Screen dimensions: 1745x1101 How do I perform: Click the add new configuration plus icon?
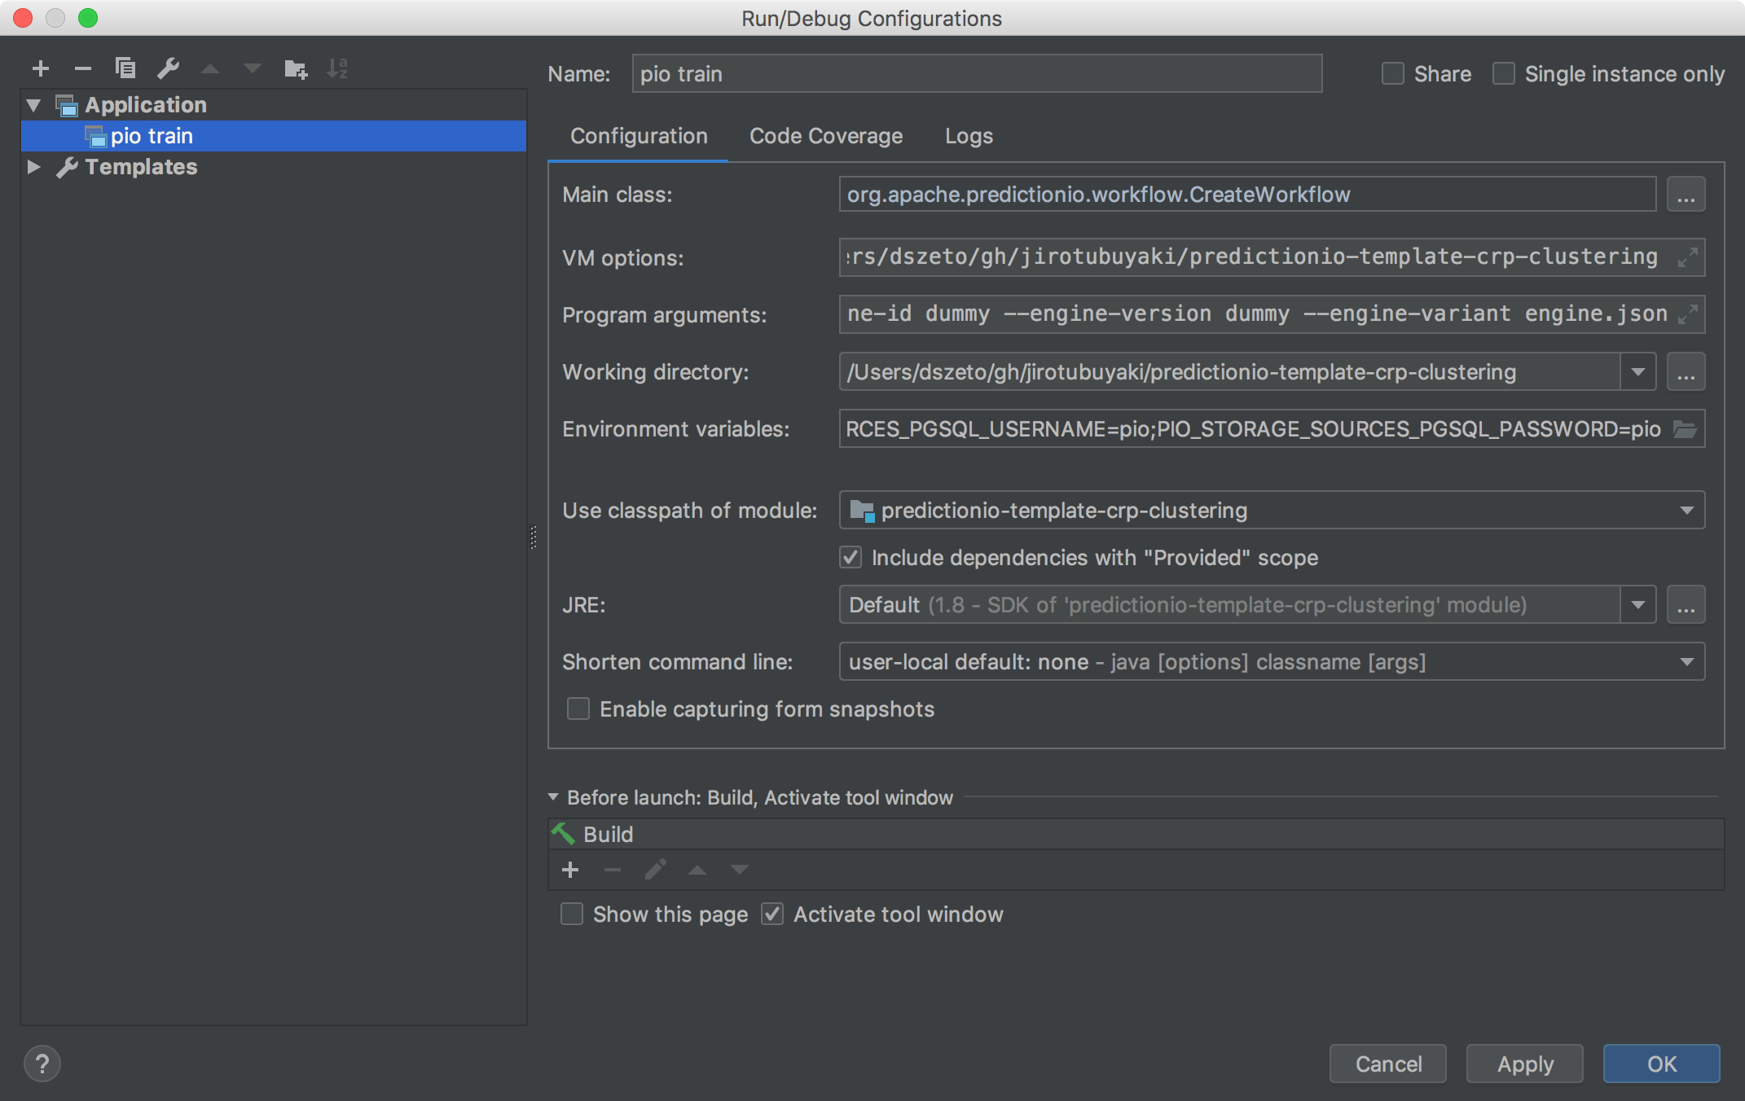click(x=41, y=69)
